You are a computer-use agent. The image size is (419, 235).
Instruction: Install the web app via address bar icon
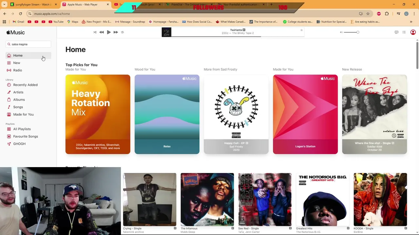pos(361,14)
